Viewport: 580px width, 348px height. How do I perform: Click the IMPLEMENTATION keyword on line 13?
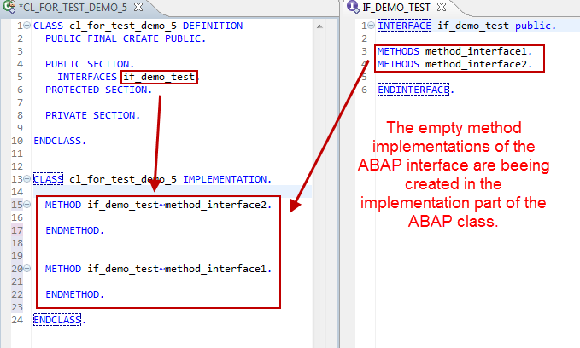click(x=225, y=179)
